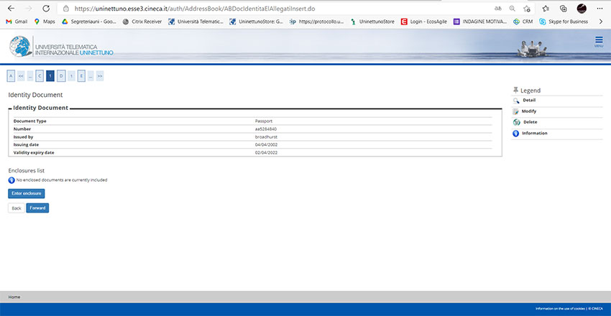611x316 pixels.
Task: Click the Back button below enclosures
Action: click(16, 208)
